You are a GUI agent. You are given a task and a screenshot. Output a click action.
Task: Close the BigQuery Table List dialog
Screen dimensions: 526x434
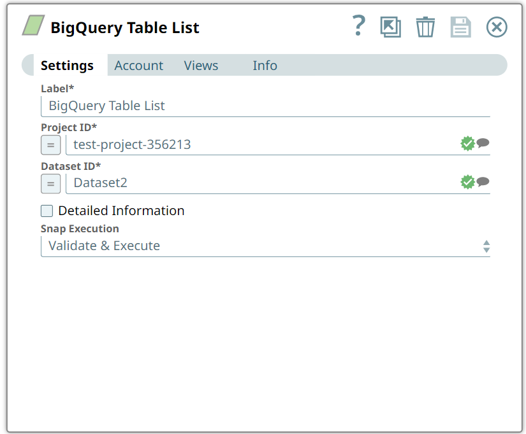click(x=497, y=27)
